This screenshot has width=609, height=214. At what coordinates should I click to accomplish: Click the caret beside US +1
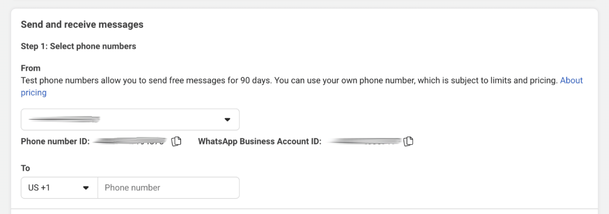pyautogui.click(x=86, y=188)
